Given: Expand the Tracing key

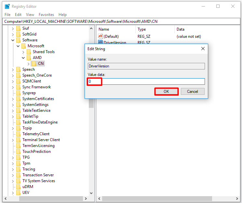Looking at the screenshot, I should pyautogui.click(x=13, y=169).
